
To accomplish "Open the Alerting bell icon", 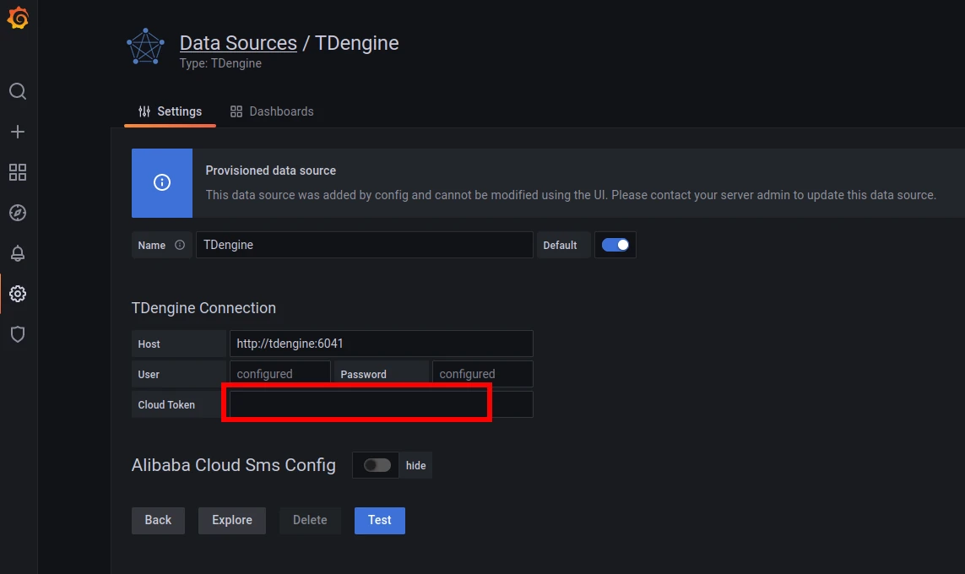I will tap(18, 253).
